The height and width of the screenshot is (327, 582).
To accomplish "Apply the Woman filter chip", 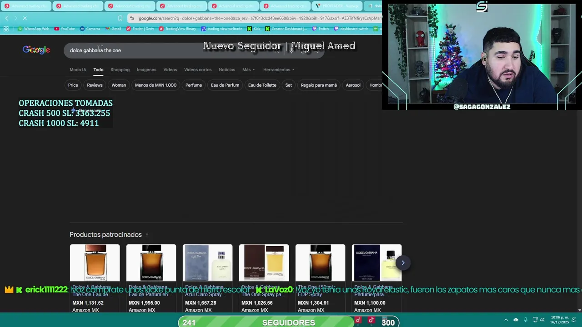I will click(x=119, y=85).
